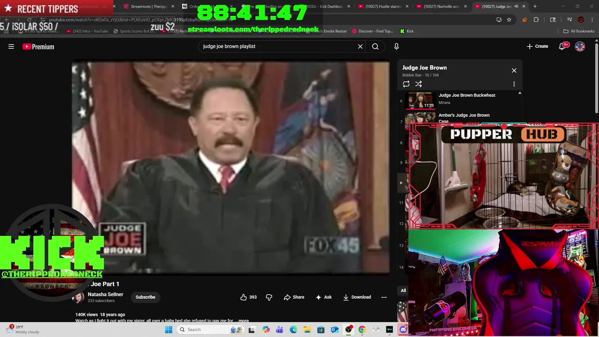Viewport: 599px width, 337px height.
Task: Play Judge Joe Brown Buckwheat thumbnail
Action: [421, 100]
